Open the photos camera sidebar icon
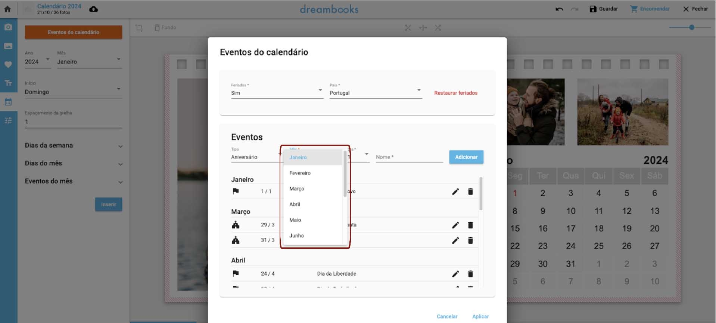716x323 pixels. (8, 27)
